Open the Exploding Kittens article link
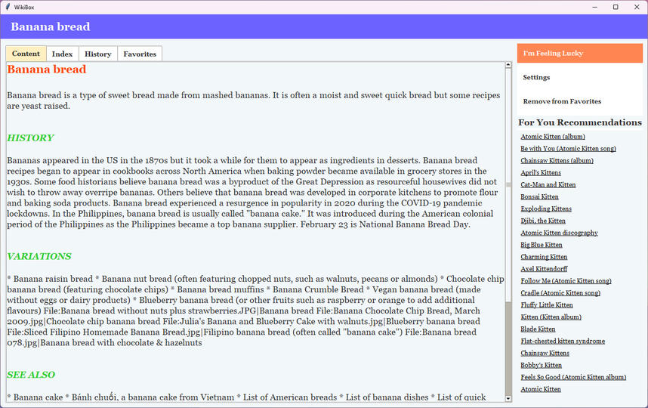This screenshot has height=408, width=648. click(546, 209)
